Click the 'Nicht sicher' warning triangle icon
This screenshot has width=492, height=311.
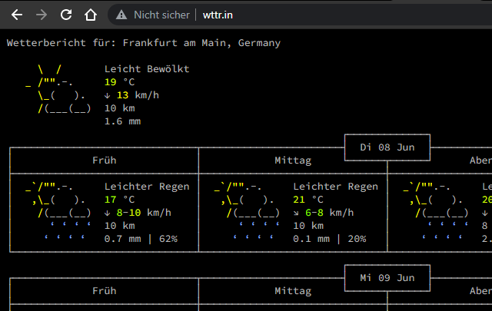pyautogui.click(x=121, y=15)
